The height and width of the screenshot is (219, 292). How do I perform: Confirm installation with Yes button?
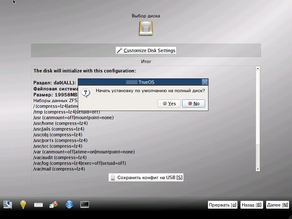[169, 104]
